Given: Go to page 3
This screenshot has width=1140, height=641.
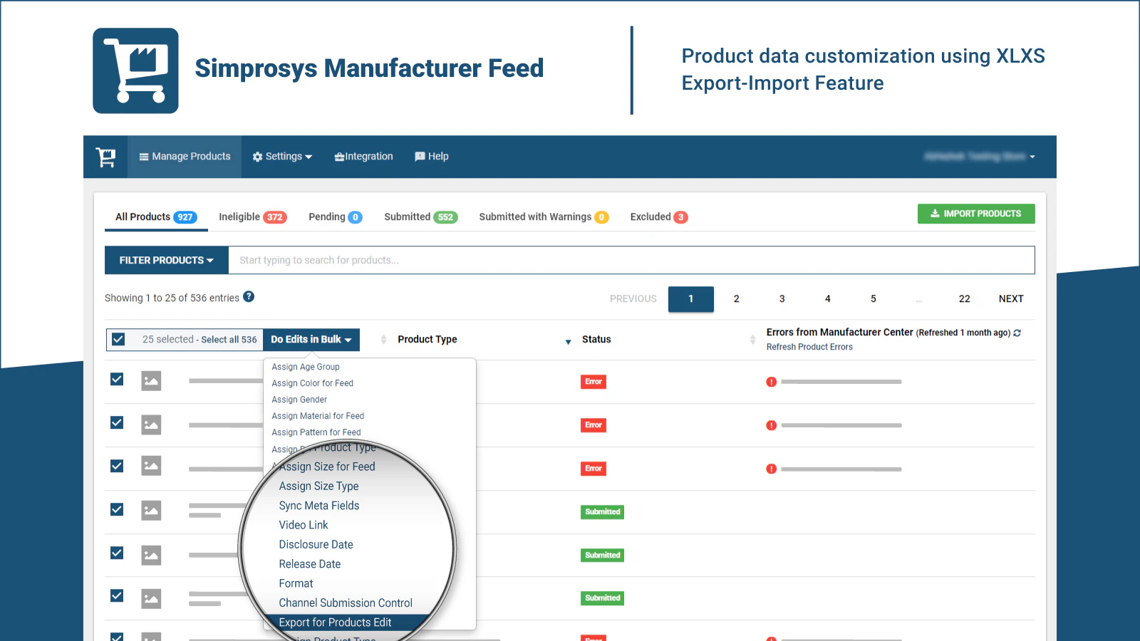Looking at the screenshot, I should click(782, 299).
